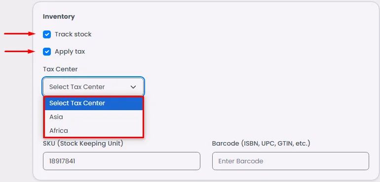Uncheck the Track stock checkbox
380x182 pixels.
point(47,34)
